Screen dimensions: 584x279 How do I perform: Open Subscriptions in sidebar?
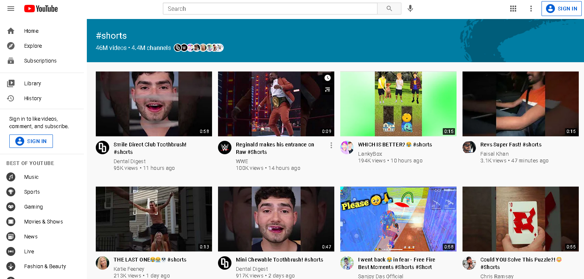(x=40, y=61)
